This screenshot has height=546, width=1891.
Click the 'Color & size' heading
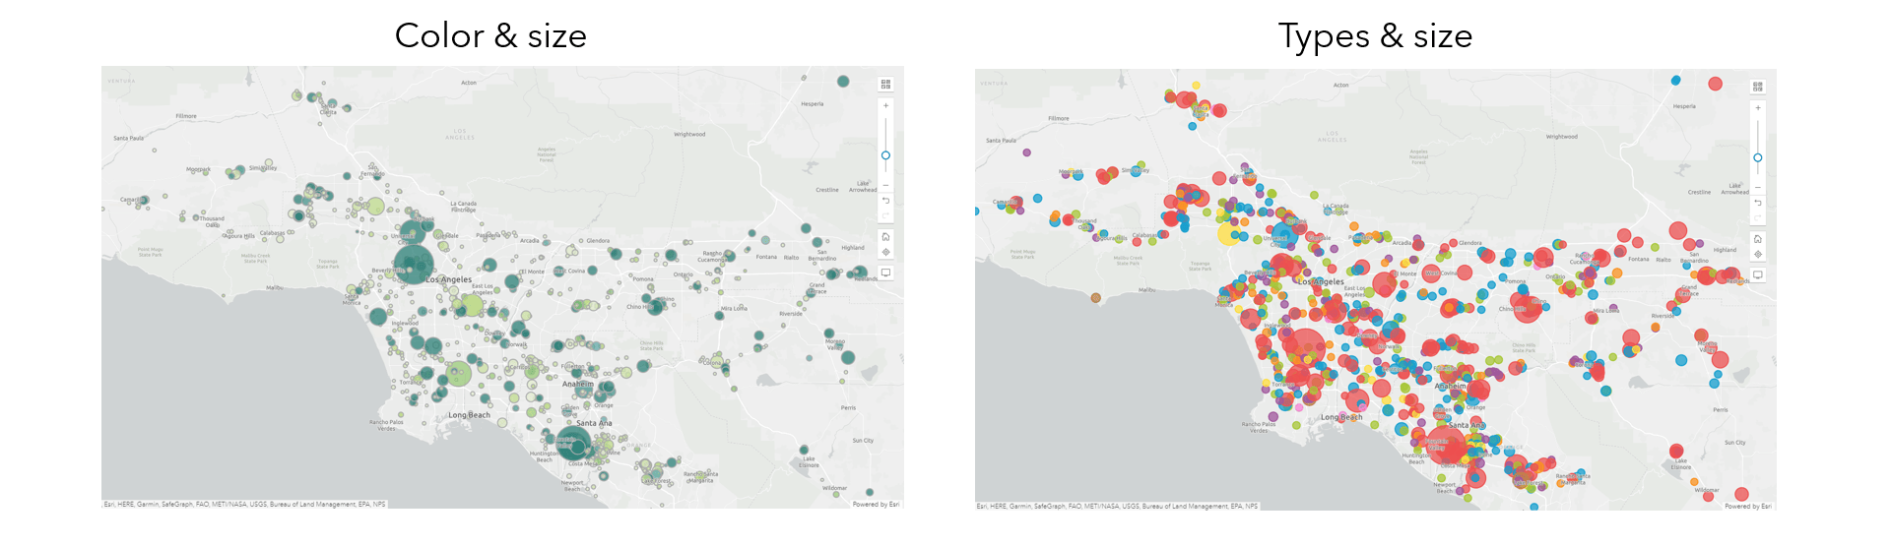pos(490,35)
